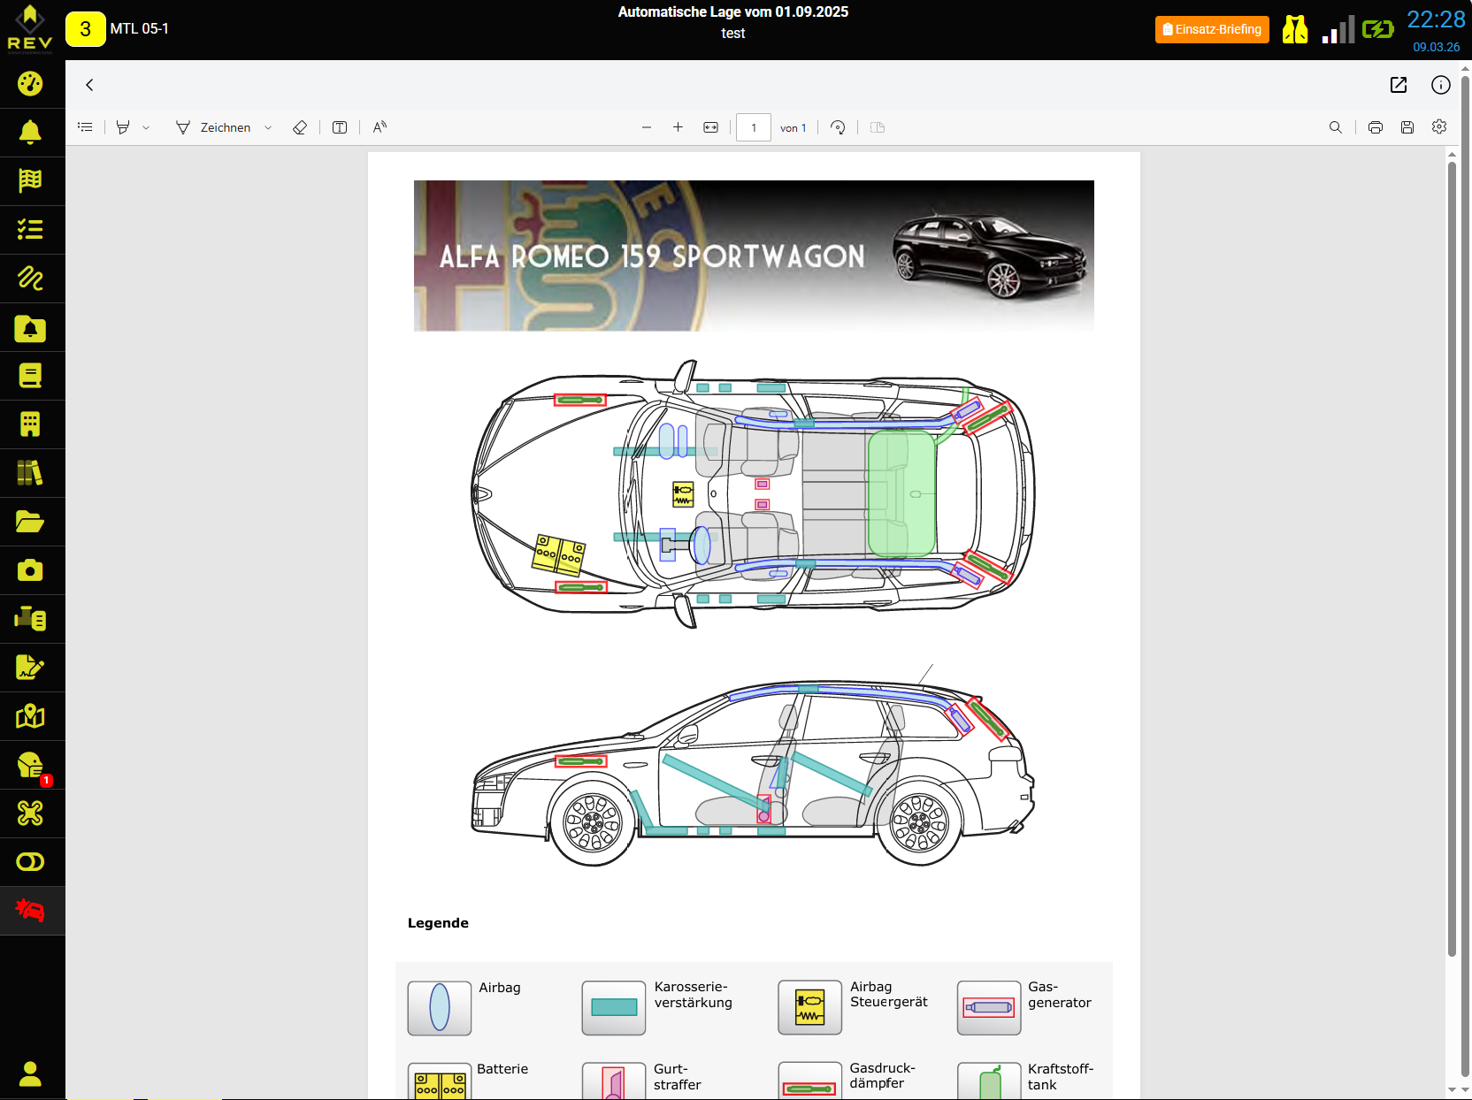Click the Gasgenerator legend swatch

click(989, 1007)
